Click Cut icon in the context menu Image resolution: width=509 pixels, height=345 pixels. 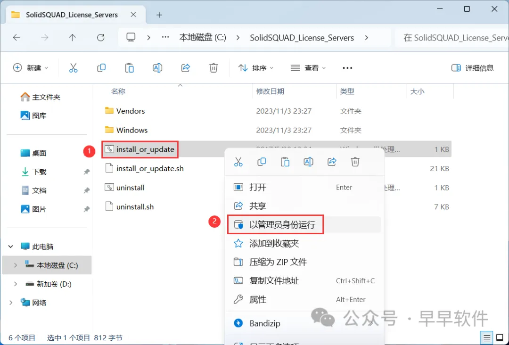[x=238, y=162]
